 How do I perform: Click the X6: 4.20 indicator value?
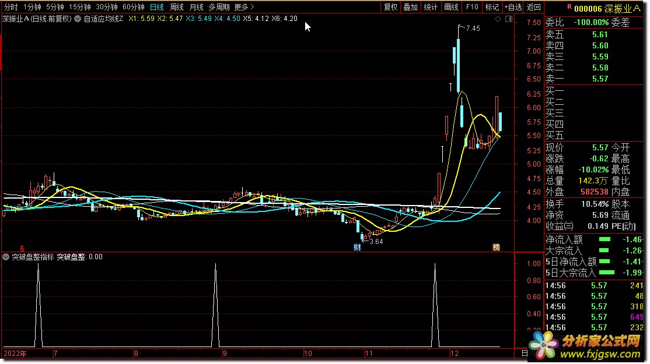(284, 19)
